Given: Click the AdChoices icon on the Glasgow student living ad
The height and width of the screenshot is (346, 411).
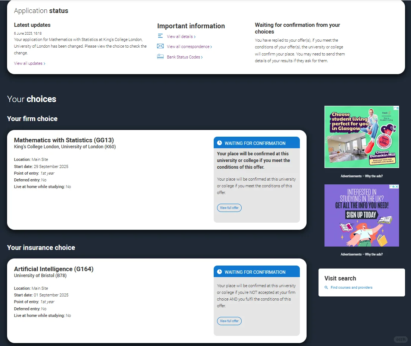Looking at the screenshot, I should pos(397,108).
